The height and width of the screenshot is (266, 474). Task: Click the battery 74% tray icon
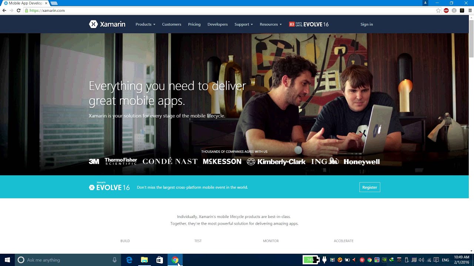click(311, 260)
